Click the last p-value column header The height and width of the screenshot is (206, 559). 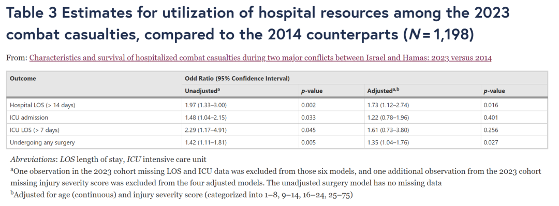494,91
